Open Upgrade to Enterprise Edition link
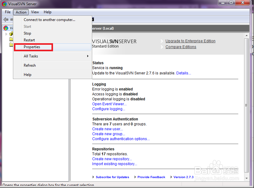The height and width of the screenshot is (188, 254). [190, 41]
